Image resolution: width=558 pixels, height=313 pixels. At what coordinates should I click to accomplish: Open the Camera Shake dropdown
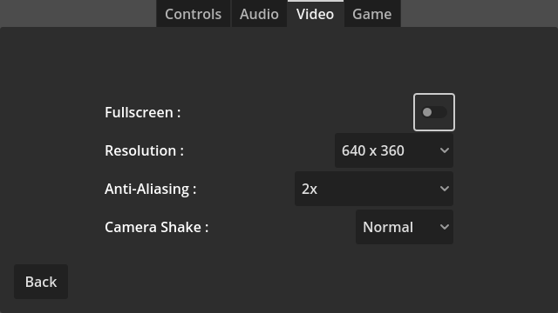(405, 227)
